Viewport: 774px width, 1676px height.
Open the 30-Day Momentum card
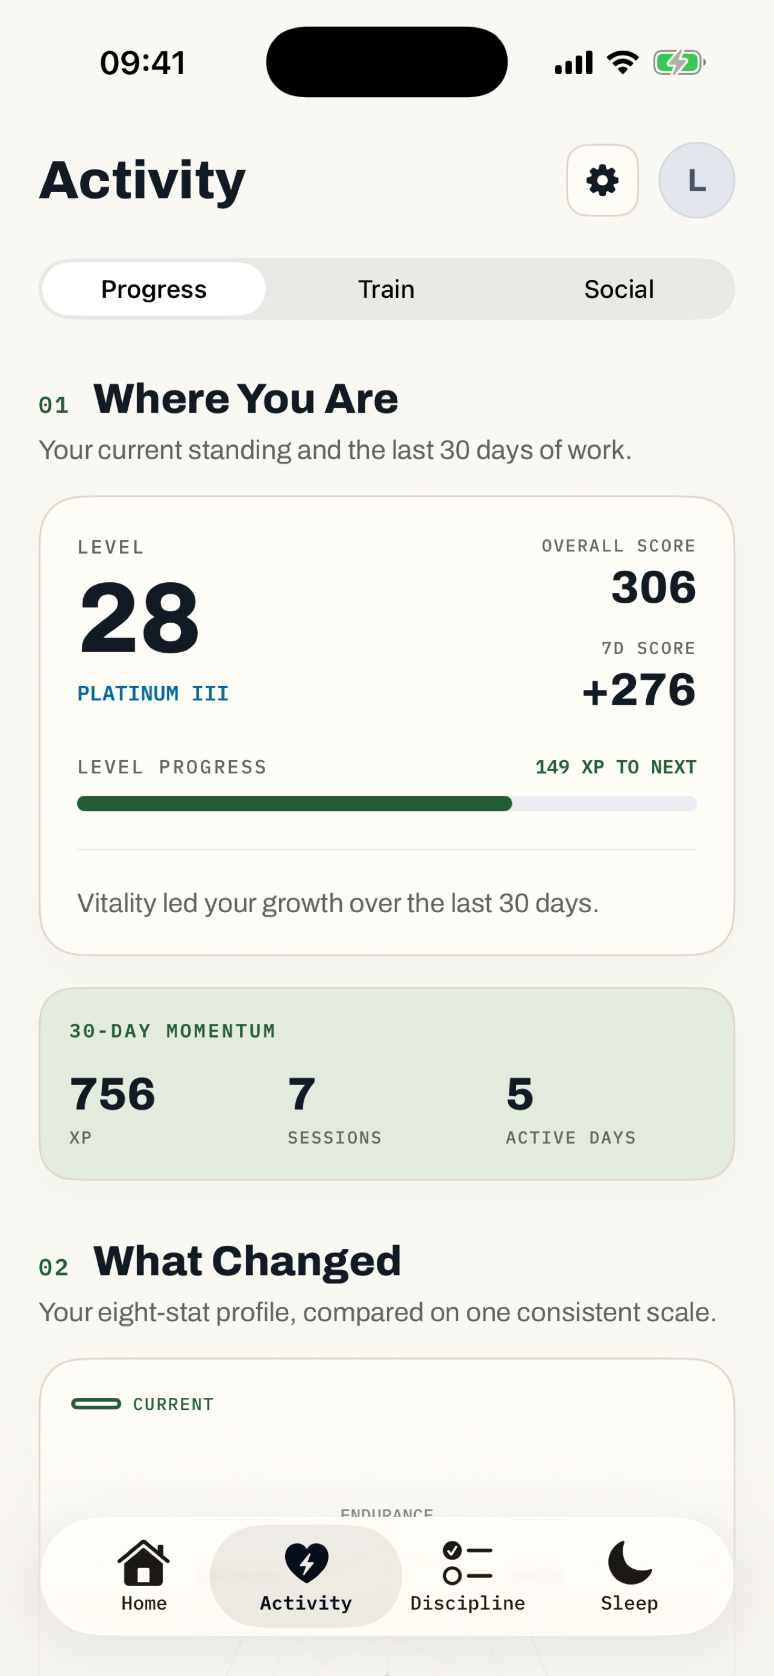tap(386, 1084)
